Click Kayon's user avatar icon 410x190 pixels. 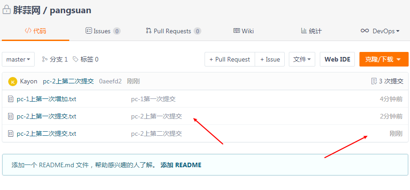point(13,82)
